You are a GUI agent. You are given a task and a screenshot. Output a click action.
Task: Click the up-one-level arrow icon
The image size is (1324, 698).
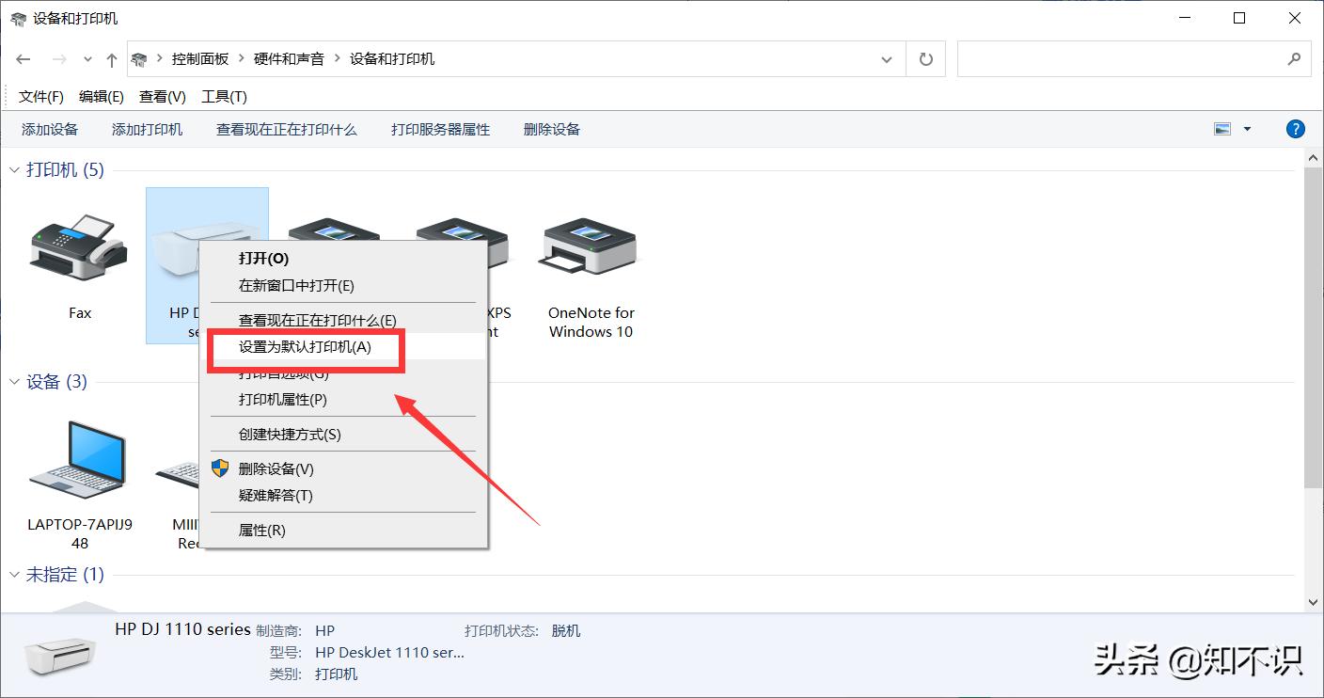[110, 58]
